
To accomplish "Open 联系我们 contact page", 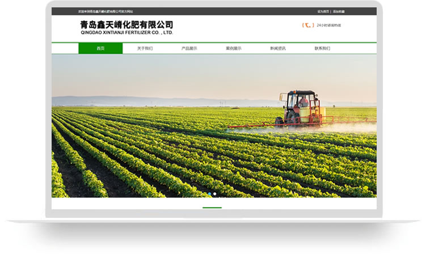I will click(x=322, y=49).
